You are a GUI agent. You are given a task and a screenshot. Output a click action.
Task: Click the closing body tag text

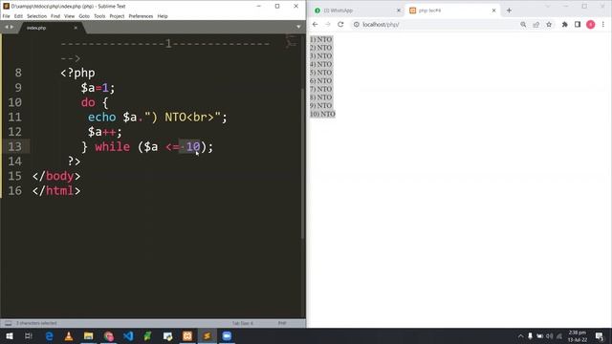pyautogui.click(x=56, y=176)
